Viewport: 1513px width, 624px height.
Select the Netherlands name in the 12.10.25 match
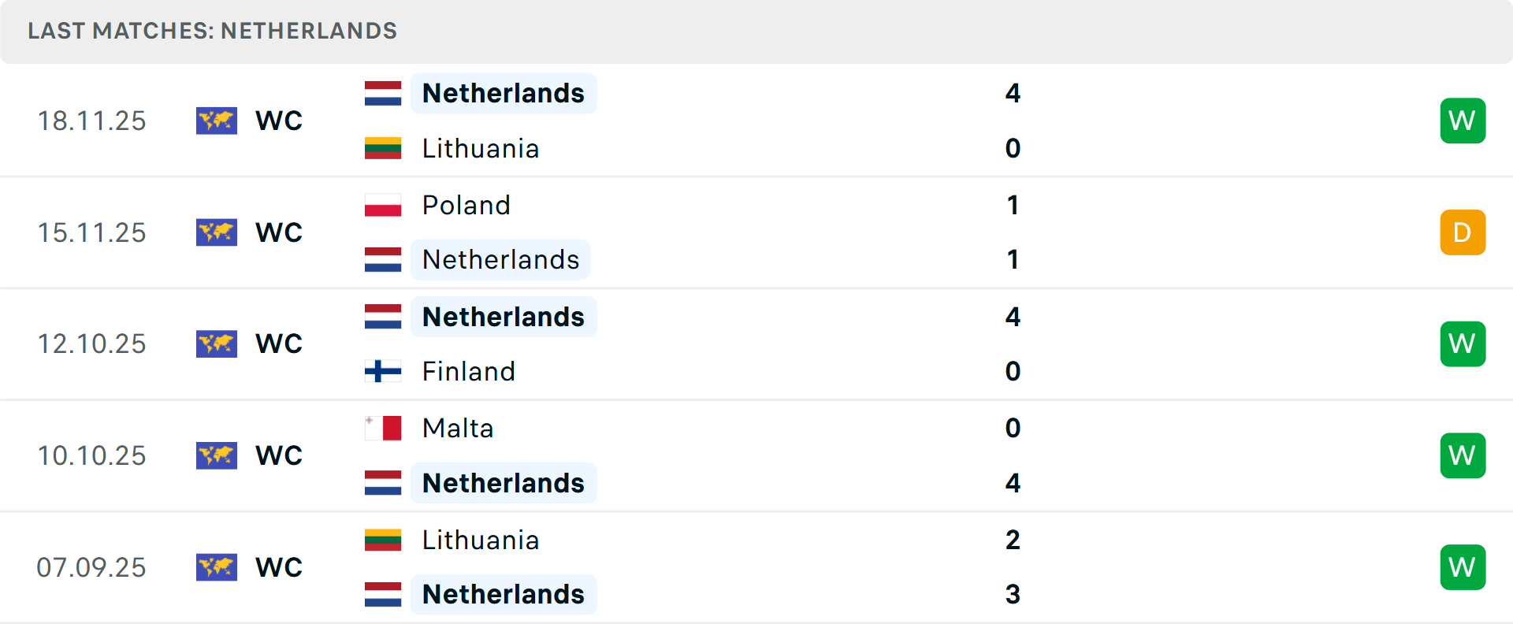504,317
